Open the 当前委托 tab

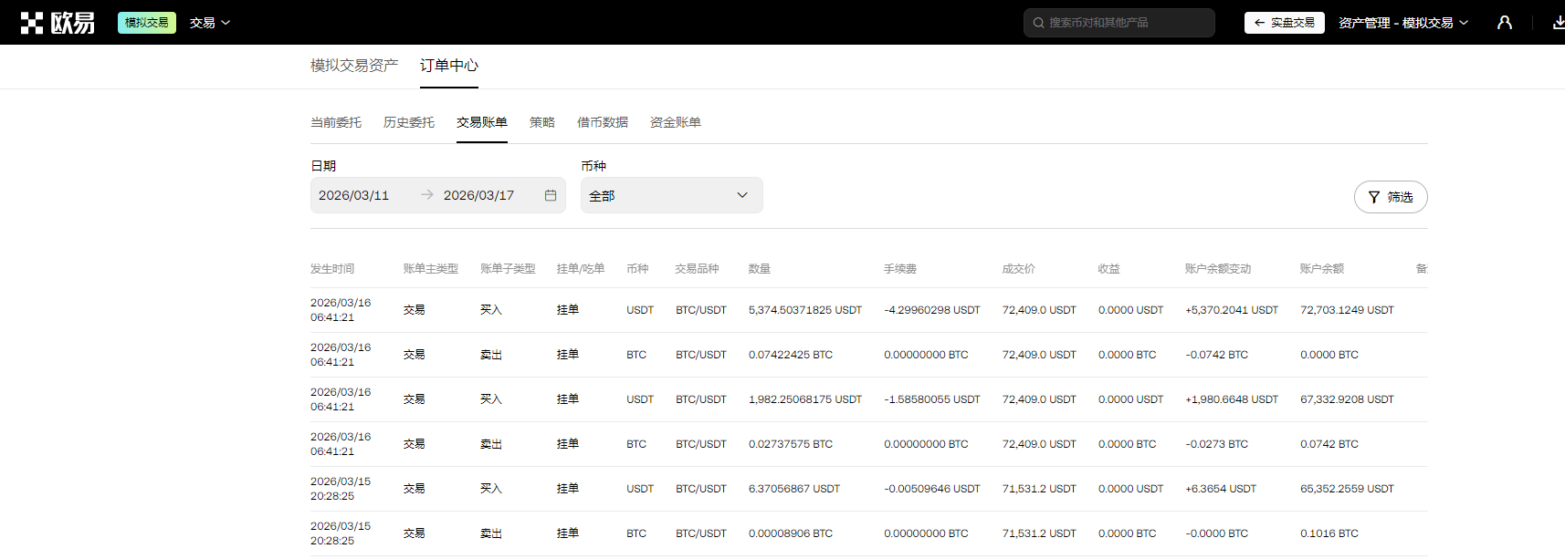tap(336, 122)
